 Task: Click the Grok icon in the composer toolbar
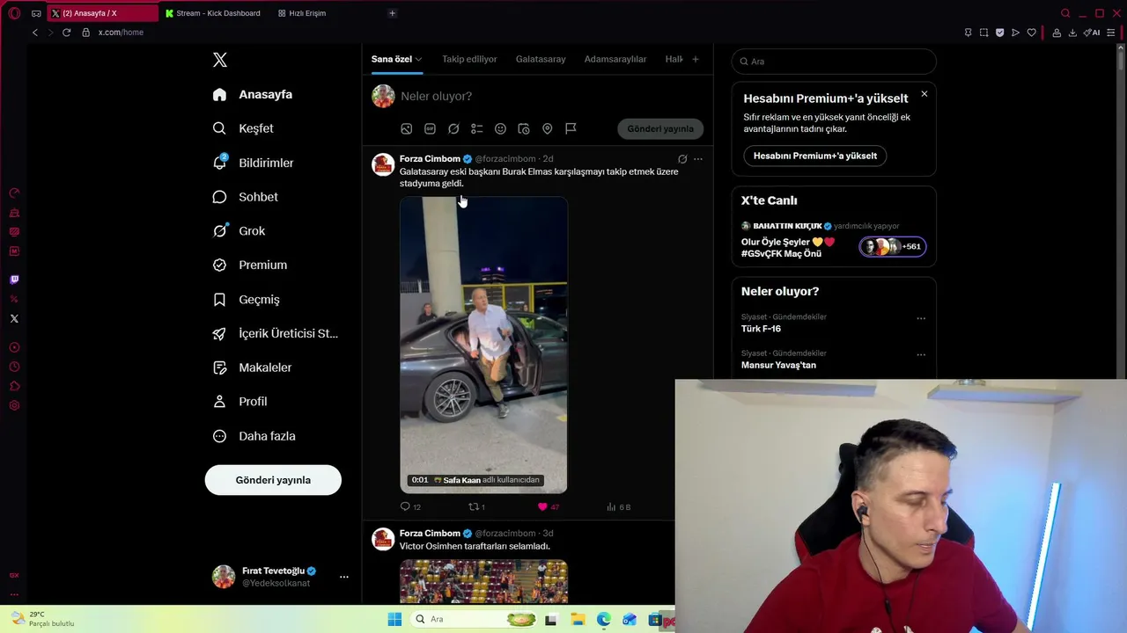[x=453, y=128]
